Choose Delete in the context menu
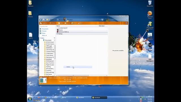 (78, 67)
